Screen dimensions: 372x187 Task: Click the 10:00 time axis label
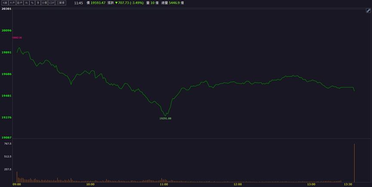[90, 184]
